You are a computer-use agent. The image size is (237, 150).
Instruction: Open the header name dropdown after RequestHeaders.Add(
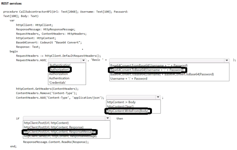coord(67,60)
